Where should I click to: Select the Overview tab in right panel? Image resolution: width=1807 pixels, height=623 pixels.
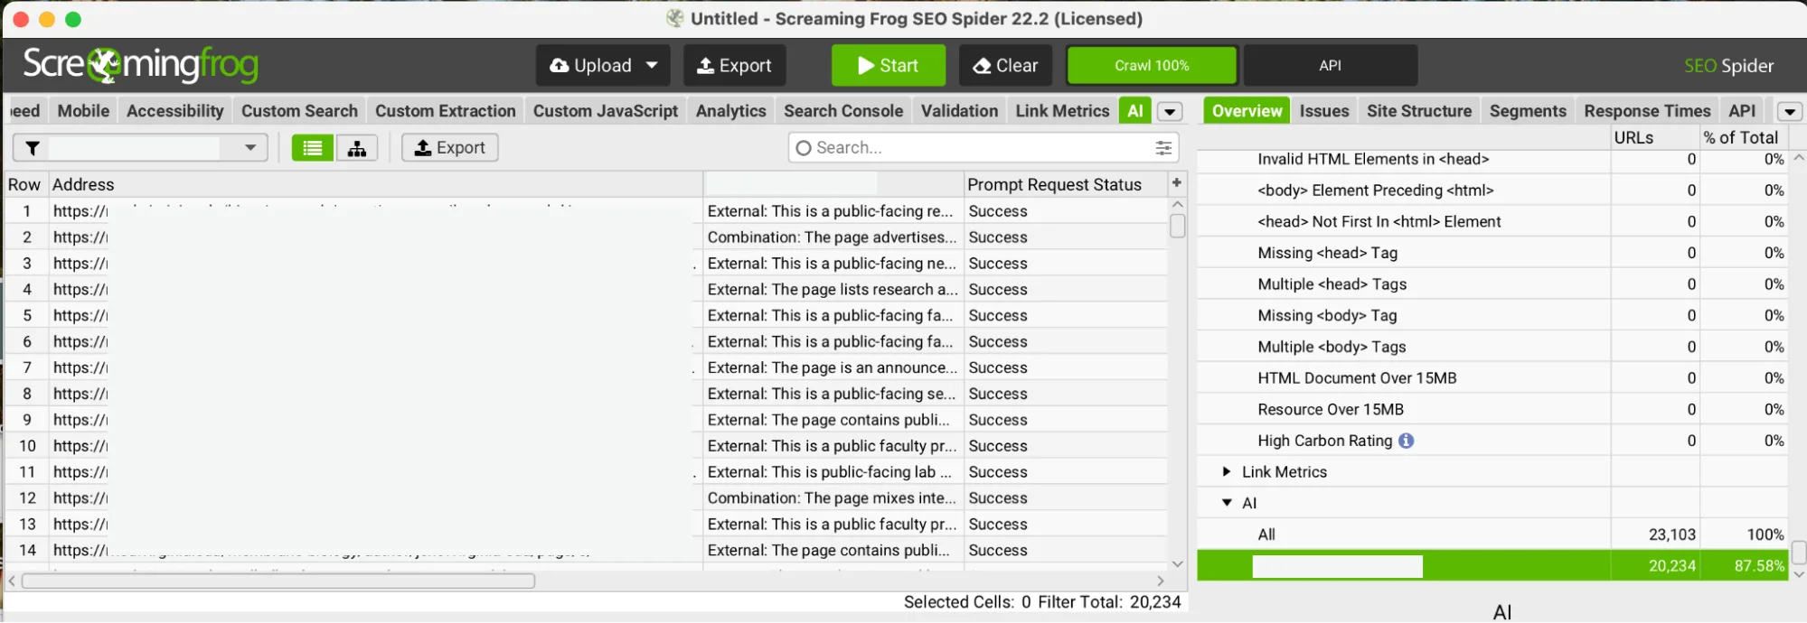pyautogui.click(x=1247, y=111)
